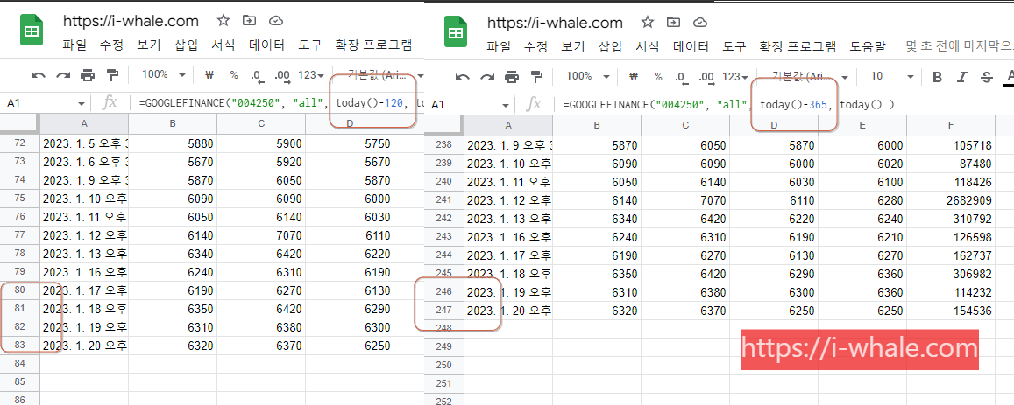Open 100% zoom dropdown in left window
This screenshot has height=405, width=1014.
coord(164,75)
